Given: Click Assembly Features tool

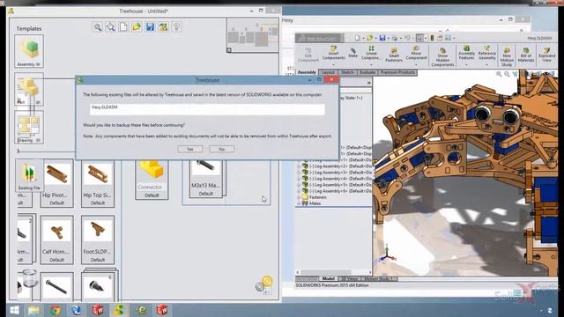Looking at the screenshot, I should (466, 53).
